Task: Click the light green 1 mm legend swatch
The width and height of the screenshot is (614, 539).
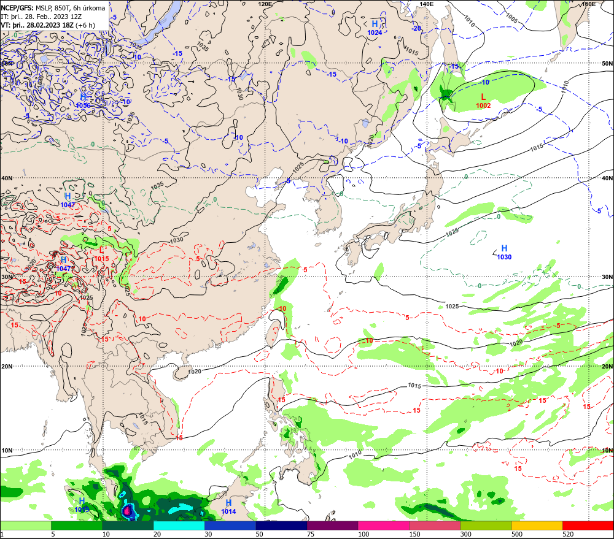Action: pos(25,526)
